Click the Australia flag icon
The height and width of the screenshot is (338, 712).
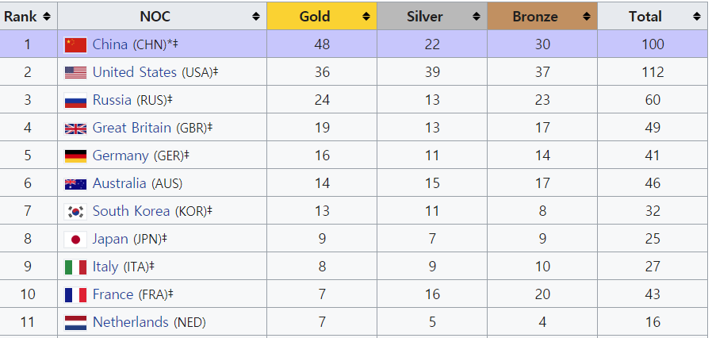point(75,183)
